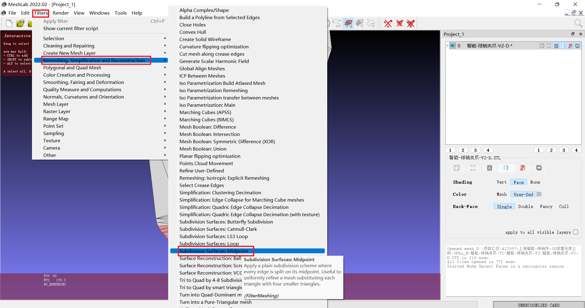
Task: Click the magnifier search icon in toolbar
Action: pyautogui.click(x=578, y=23)
